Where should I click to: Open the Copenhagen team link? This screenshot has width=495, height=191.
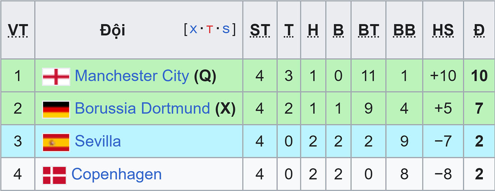[117, 174]
